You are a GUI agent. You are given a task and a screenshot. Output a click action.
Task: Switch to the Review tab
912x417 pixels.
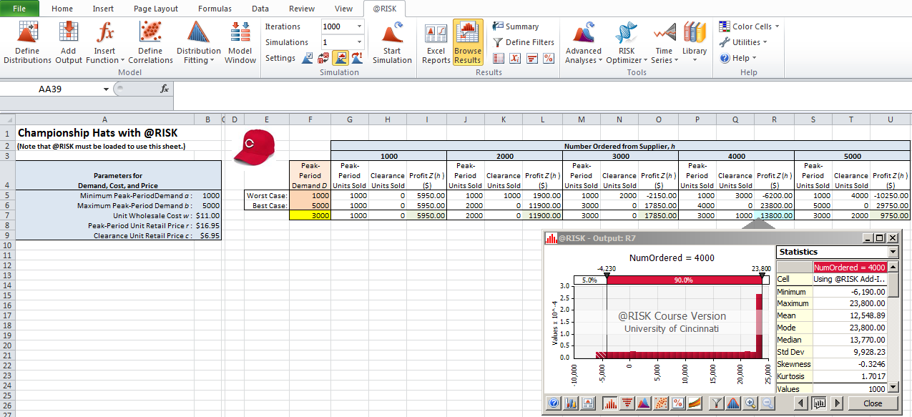(302, 9)
